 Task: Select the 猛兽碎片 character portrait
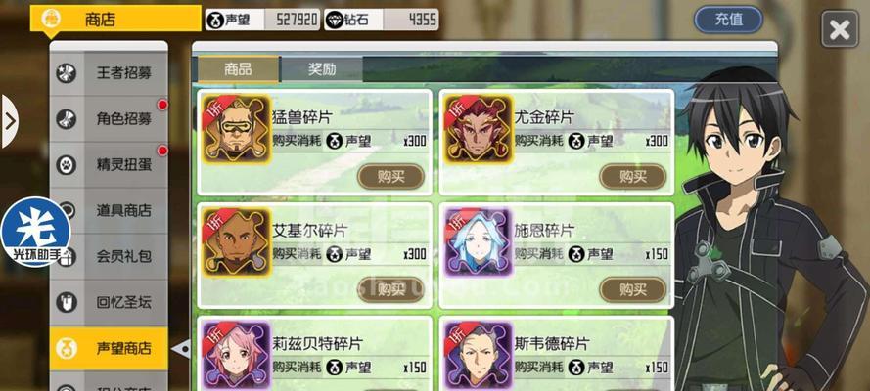pyautogui.click(x=236, y=129)
